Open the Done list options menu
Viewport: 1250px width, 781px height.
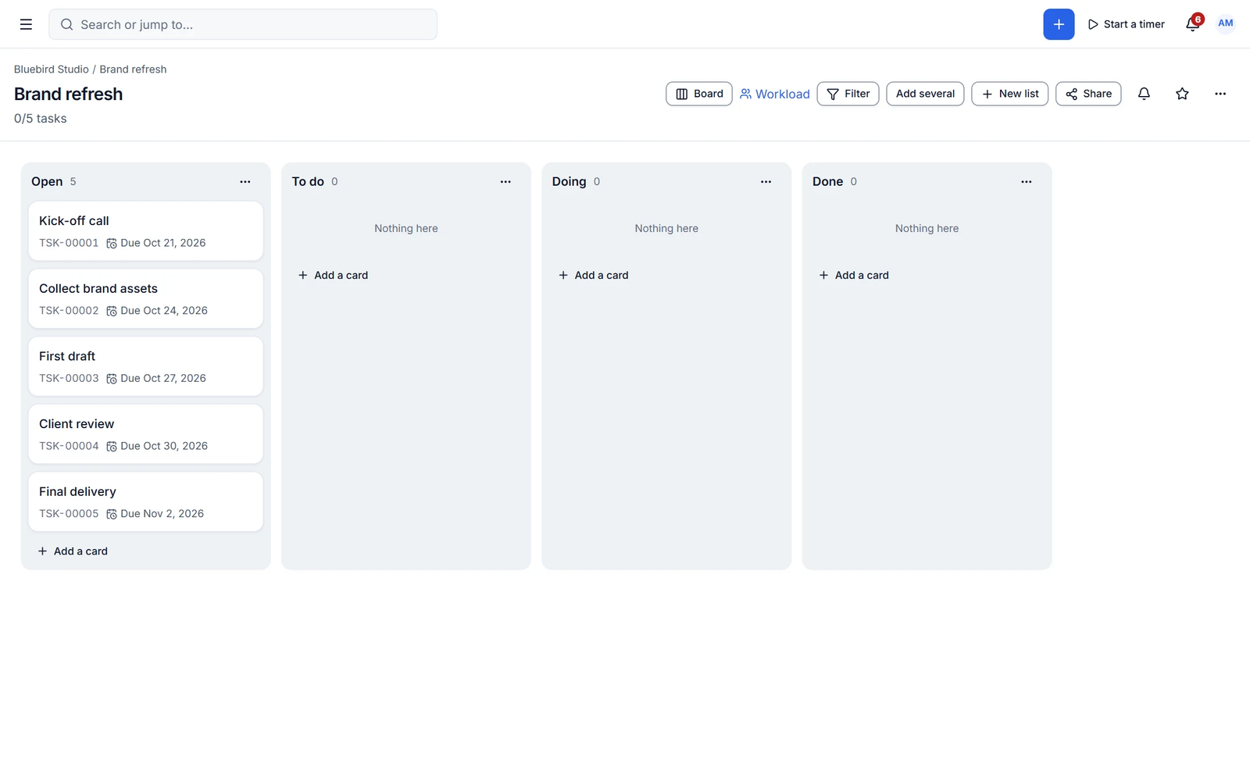tap(1027, 182)
